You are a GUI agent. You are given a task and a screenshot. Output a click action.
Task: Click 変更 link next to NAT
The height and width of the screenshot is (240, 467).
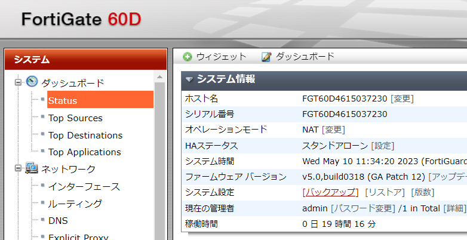click(333, 130)
